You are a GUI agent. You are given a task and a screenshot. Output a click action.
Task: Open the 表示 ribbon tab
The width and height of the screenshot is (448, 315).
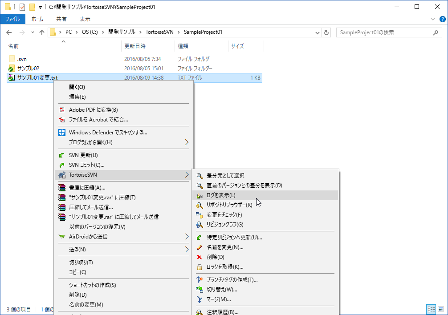(x=85, y=19)
